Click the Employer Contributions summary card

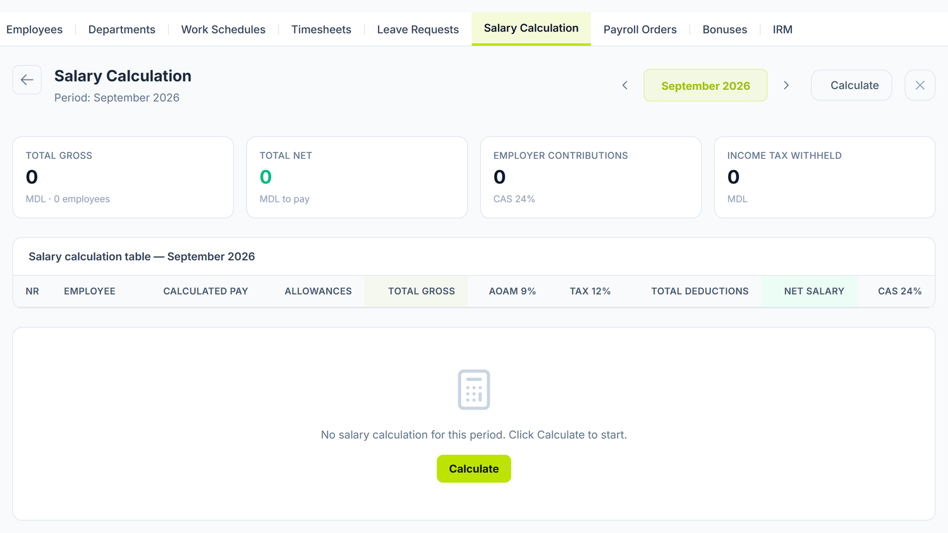click(x=591, y=178)
